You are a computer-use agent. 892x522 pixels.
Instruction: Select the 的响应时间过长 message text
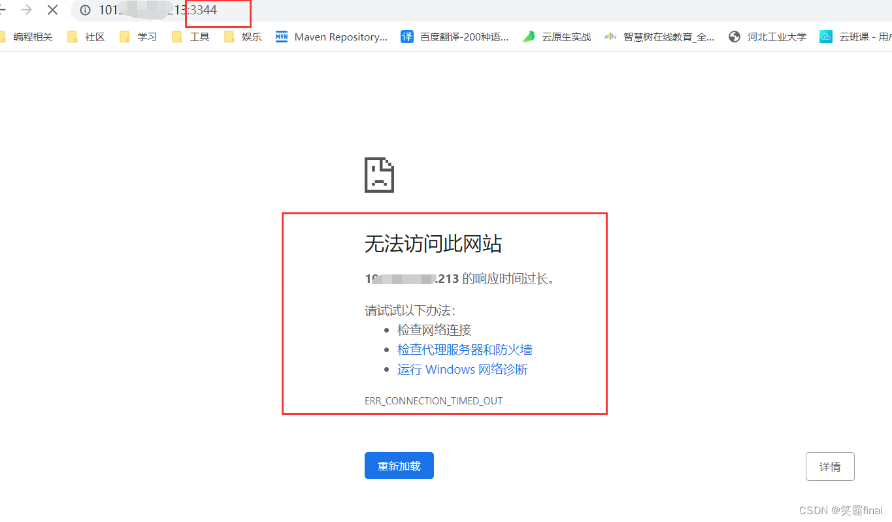tap(509, 279)
